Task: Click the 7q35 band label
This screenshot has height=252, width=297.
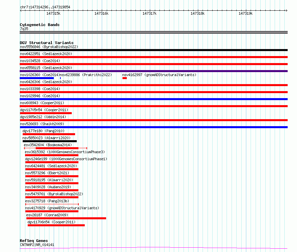Action: click(x=24, y=29)
